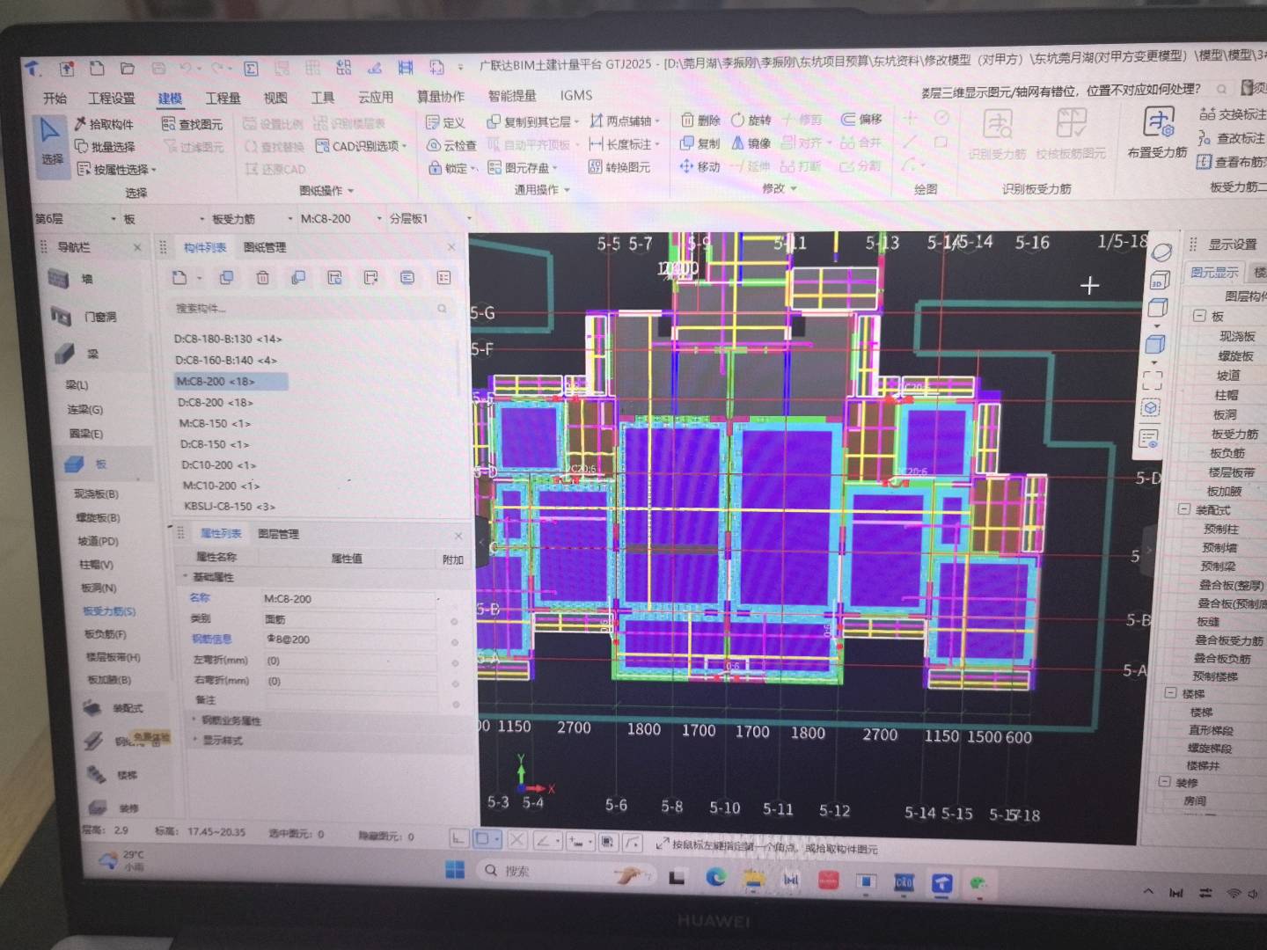Open the 云应用 ribbon tab
The image size is (1267, 950).
pyautogui.click(x=376, y=97)
